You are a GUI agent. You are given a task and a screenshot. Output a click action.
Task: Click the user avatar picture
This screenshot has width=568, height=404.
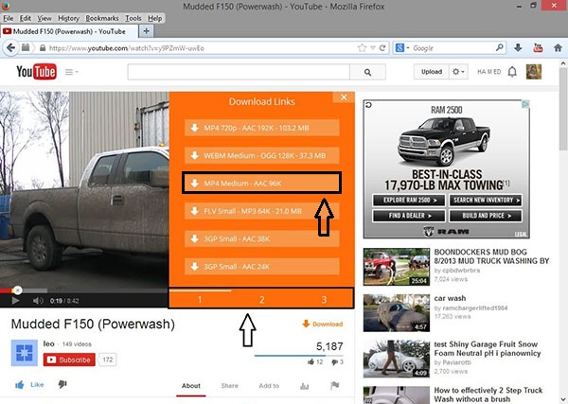(534, 72)
